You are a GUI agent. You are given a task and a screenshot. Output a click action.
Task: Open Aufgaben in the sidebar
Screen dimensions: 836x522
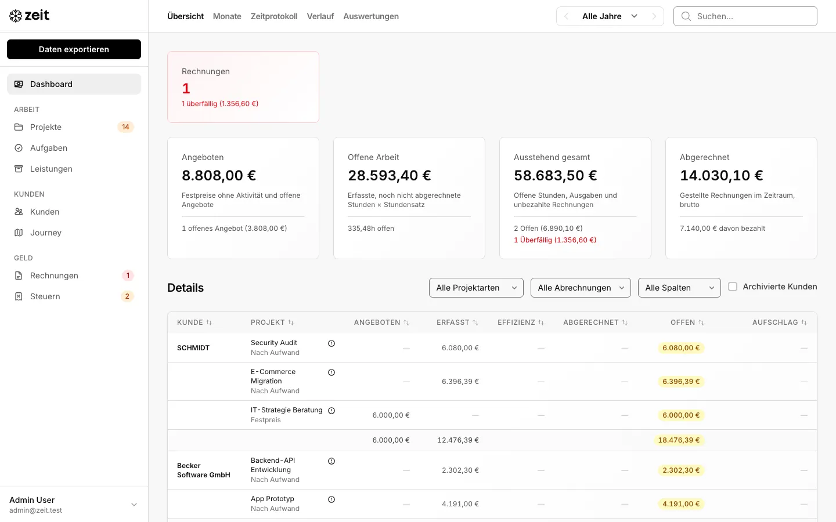pos(74,148)
